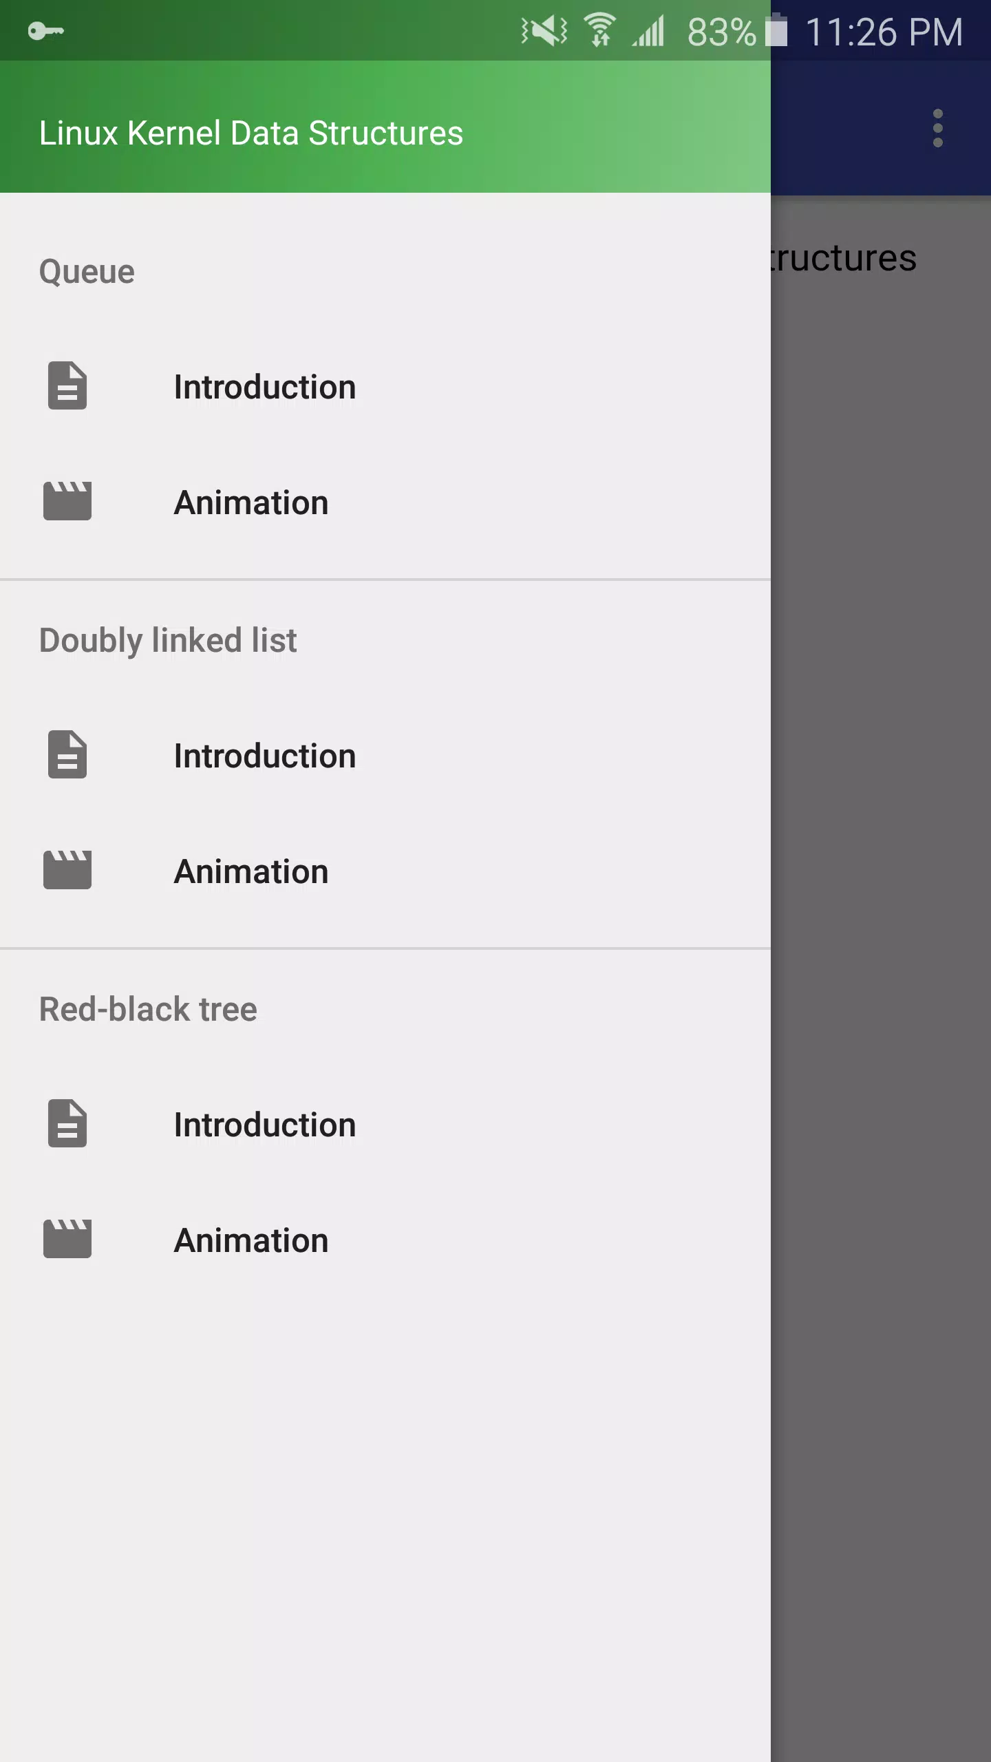Select Introduction under Doubly linked list
This screenshot has width=991, height=1762.
coord(385,756)
